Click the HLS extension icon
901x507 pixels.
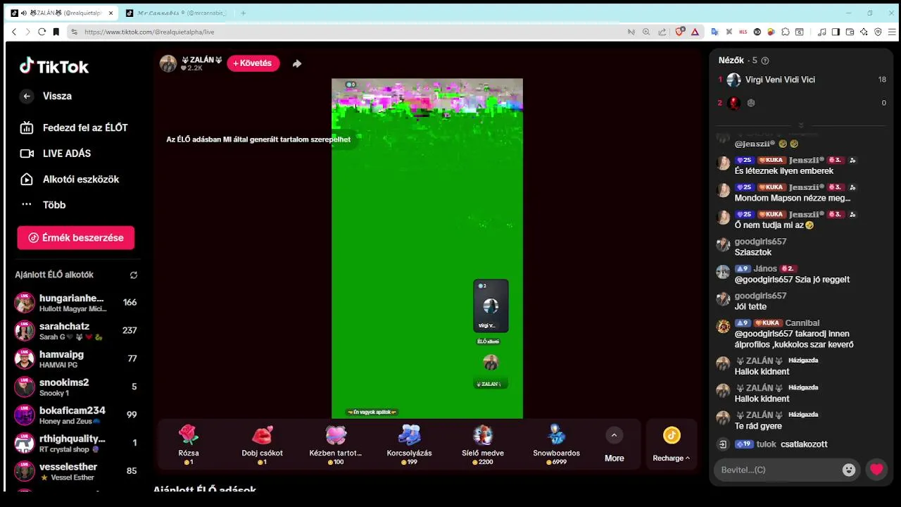[x=743, y=32]
